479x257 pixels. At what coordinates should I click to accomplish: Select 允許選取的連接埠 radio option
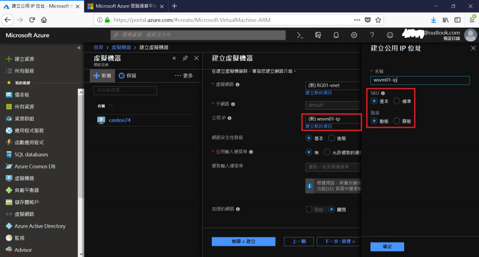pos(327,152)
